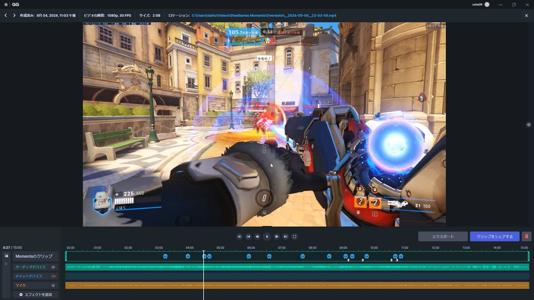Unmute the チャットデバイス track
This screenshot has height=300, width=534.
(53, 276)
